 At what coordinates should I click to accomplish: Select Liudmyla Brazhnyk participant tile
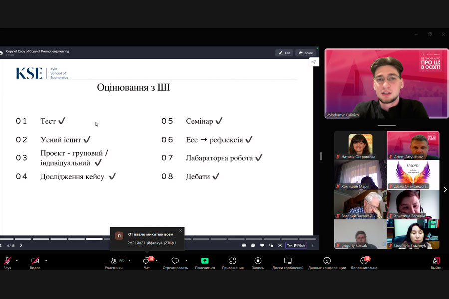(x=413, y=234)
